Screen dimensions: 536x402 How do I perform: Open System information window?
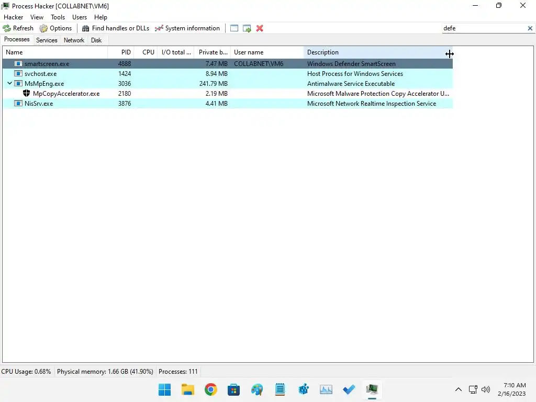187,28
